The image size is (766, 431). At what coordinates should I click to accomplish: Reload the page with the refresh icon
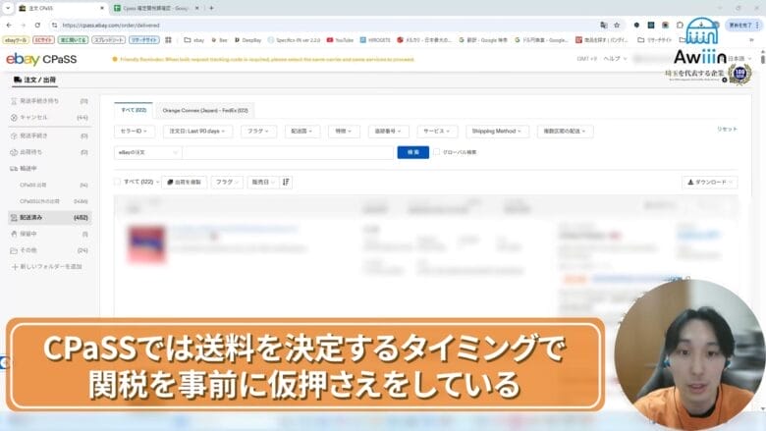(x=37, y=25)
